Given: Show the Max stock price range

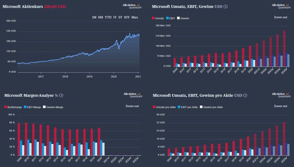Looking at the screenshot, I should 135,18.
